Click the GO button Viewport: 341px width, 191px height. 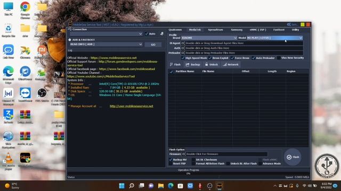[x=153, y=45]
